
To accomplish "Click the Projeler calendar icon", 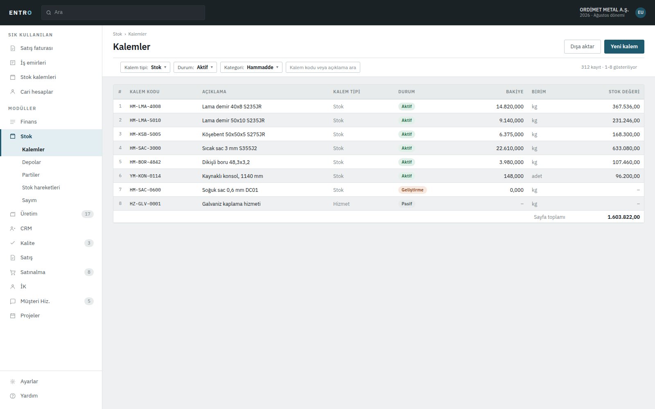I will (13, 316).
